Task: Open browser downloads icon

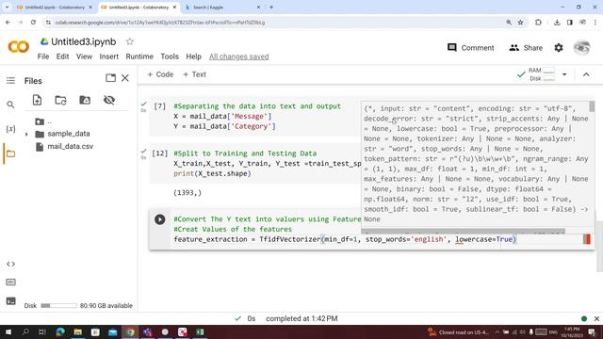Action: 557,23
